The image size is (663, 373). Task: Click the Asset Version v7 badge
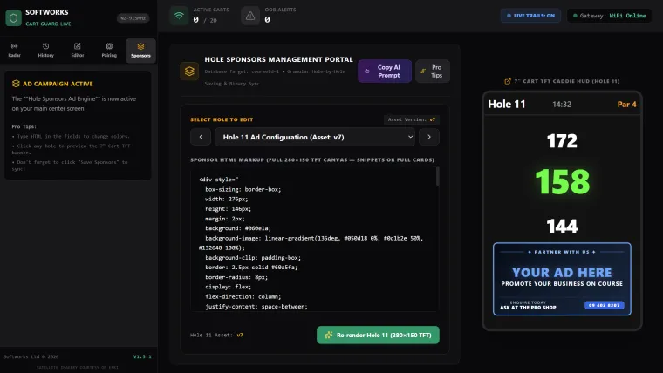pyautogui.click(x=412, y=119)
